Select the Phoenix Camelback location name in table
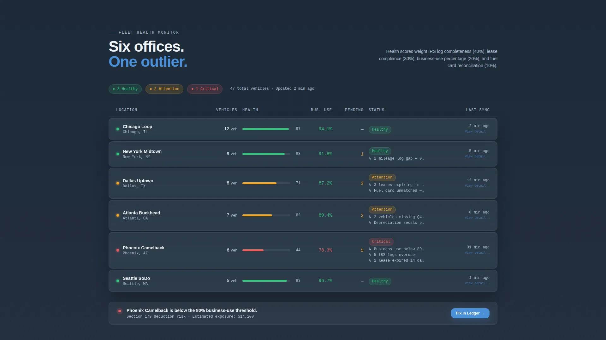The height and width of the screenshot is (340, 606). [x=144, y=248]
